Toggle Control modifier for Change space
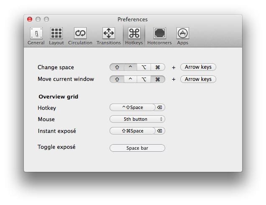Image resolution: width=266 pixels, height=205 pixels. (130, 67)
